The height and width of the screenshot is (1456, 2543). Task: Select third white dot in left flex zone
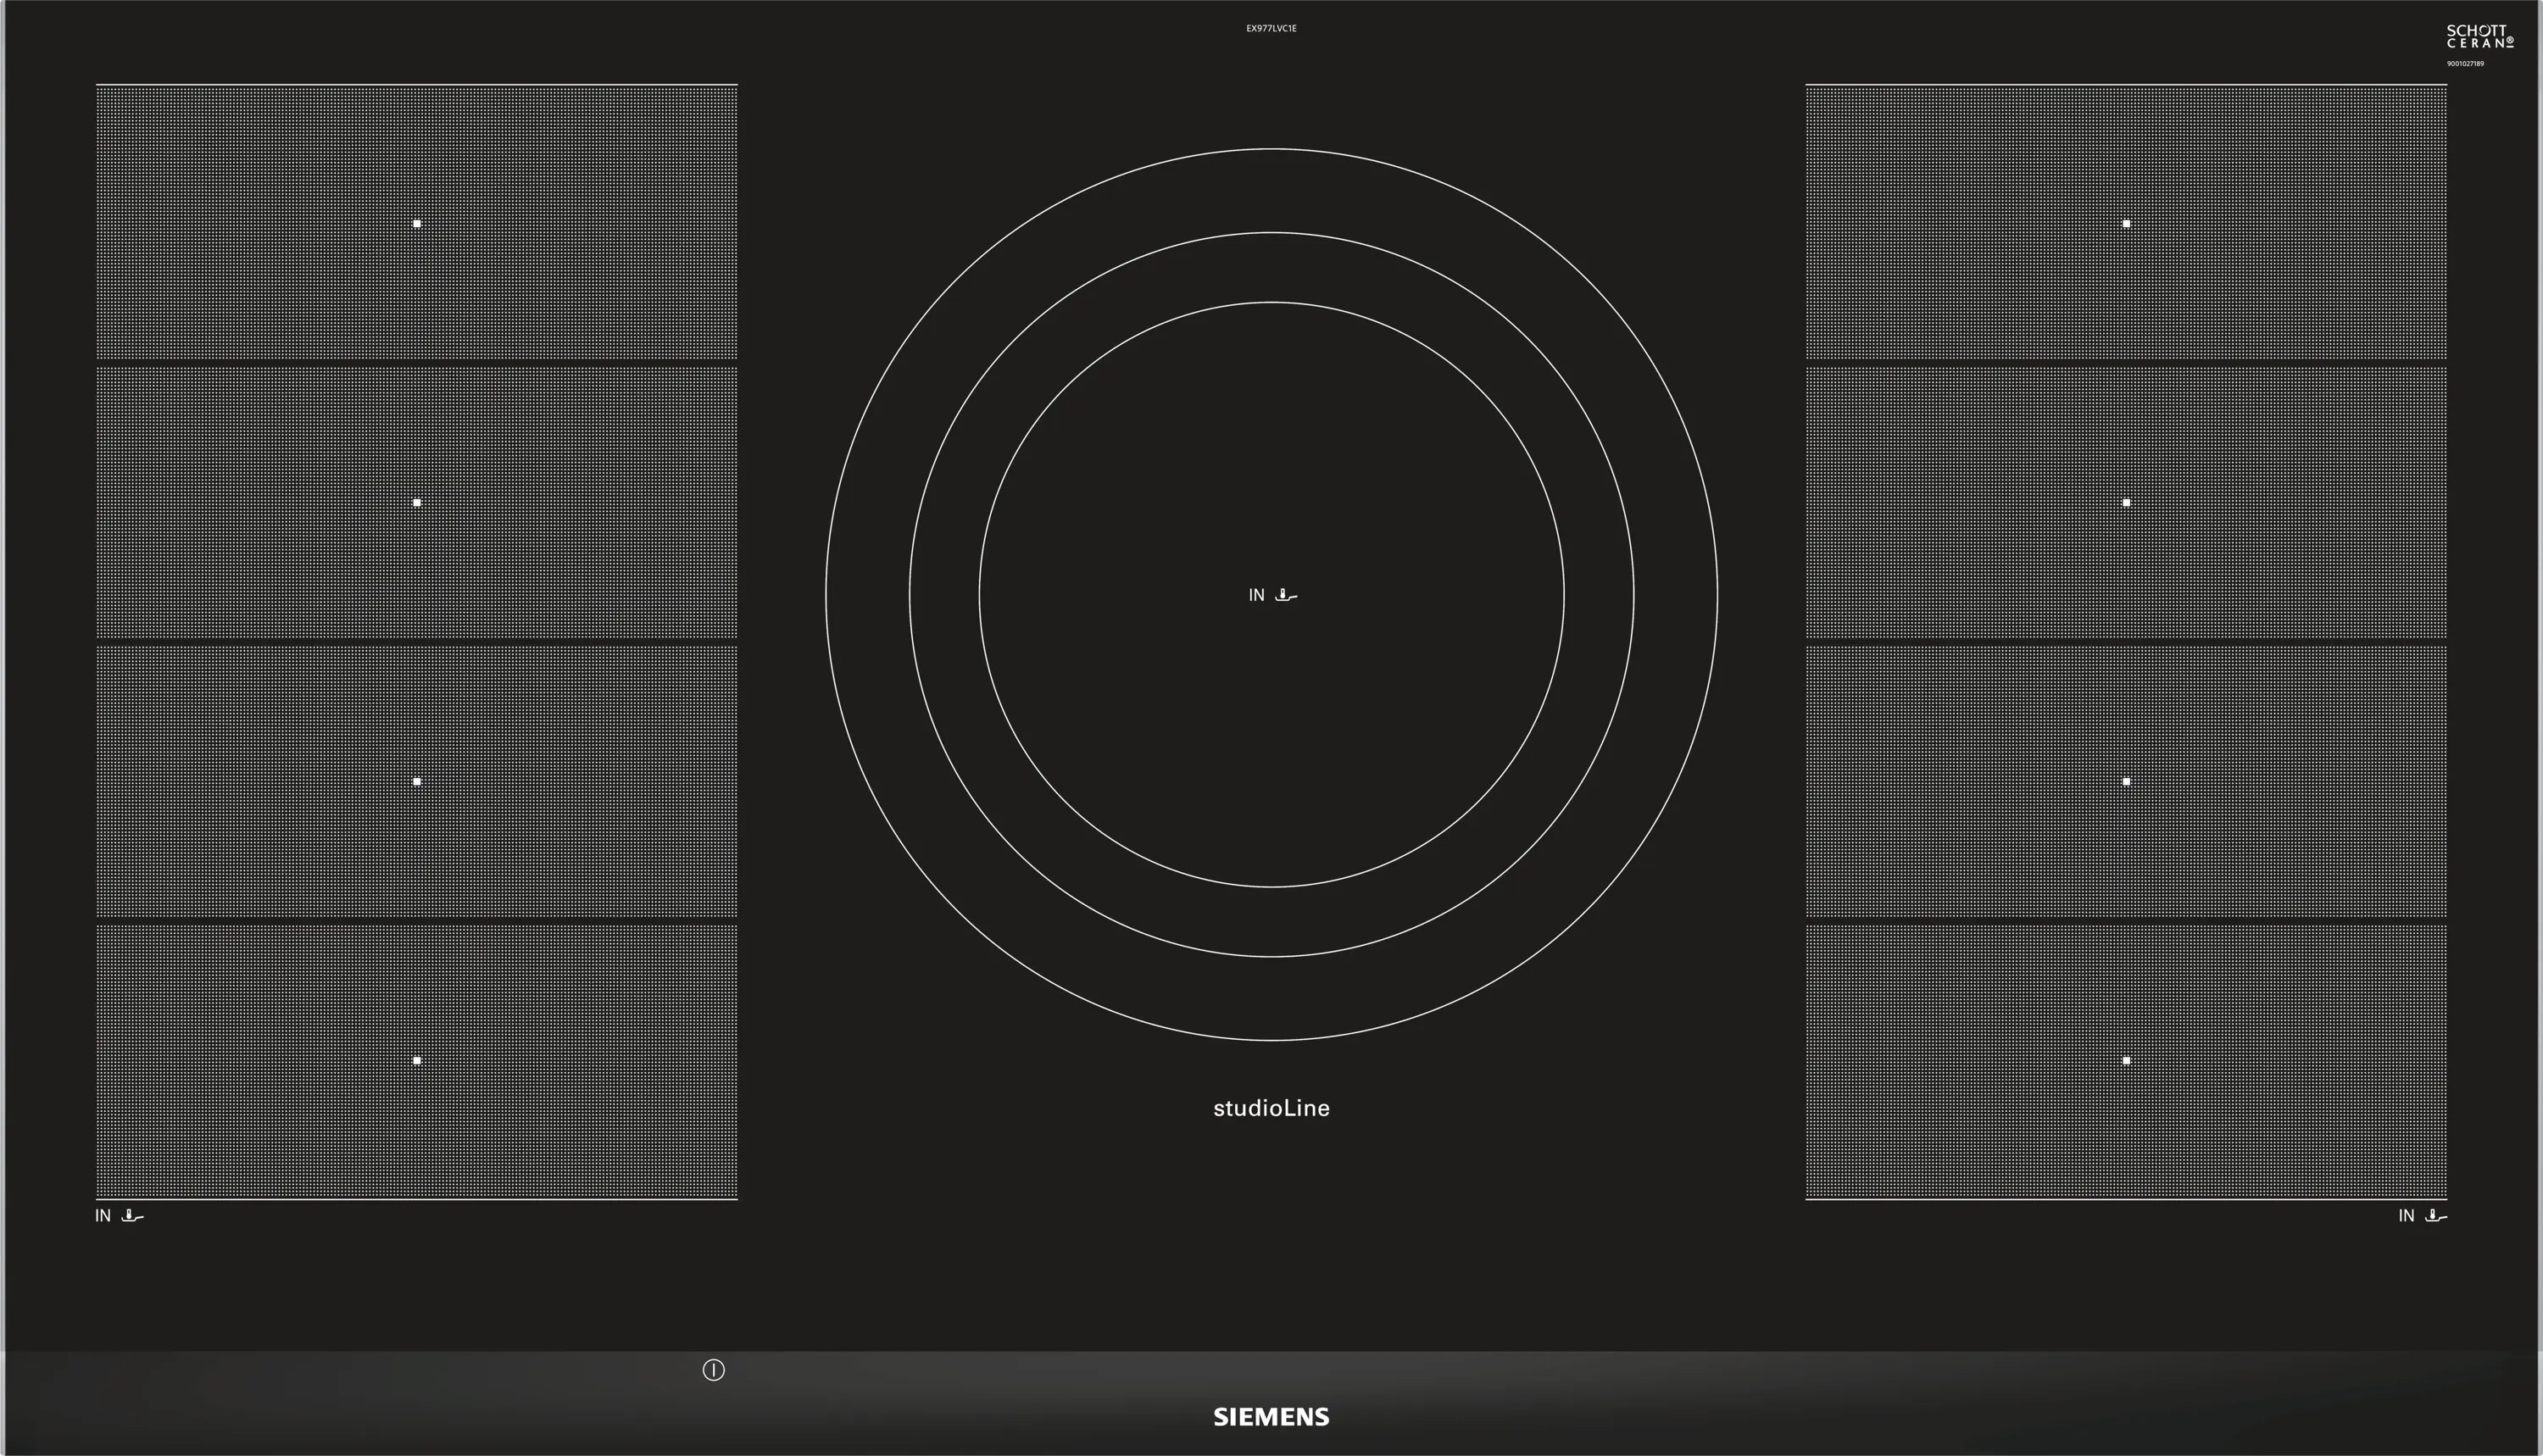pos(417,781)
